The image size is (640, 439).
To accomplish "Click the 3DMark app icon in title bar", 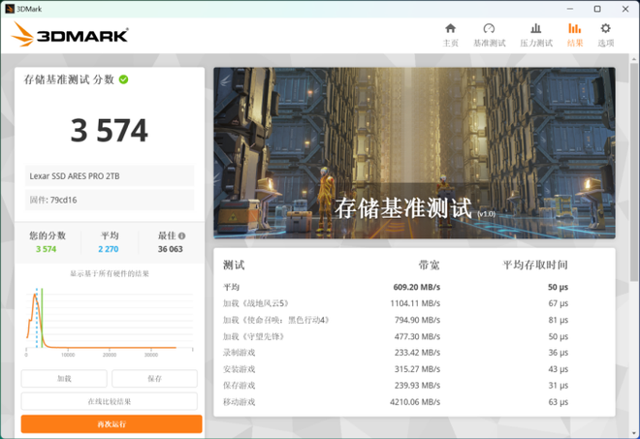I will pos(9,9).
